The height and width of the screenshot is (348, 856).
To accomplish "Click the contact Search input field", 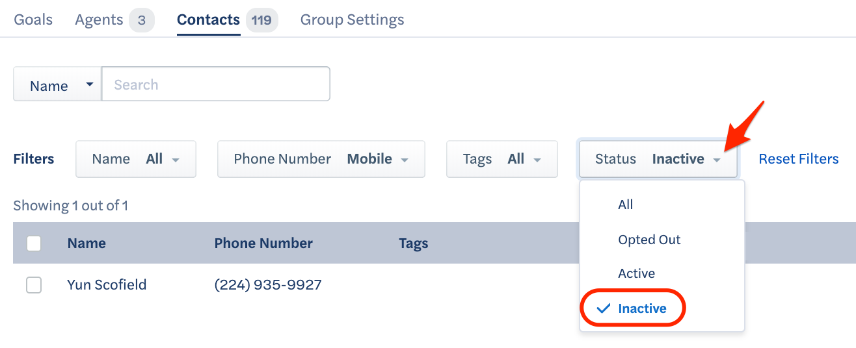I will click(x=215, y=84).
